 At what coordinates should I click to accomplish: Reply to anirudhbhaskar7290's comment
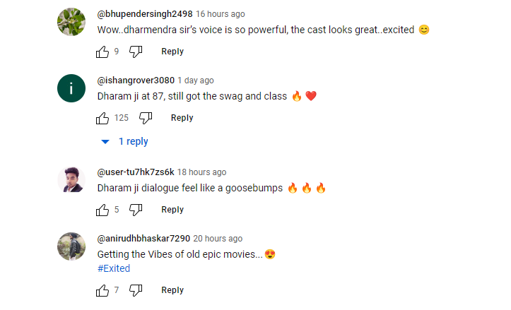(x=172, y=290)
